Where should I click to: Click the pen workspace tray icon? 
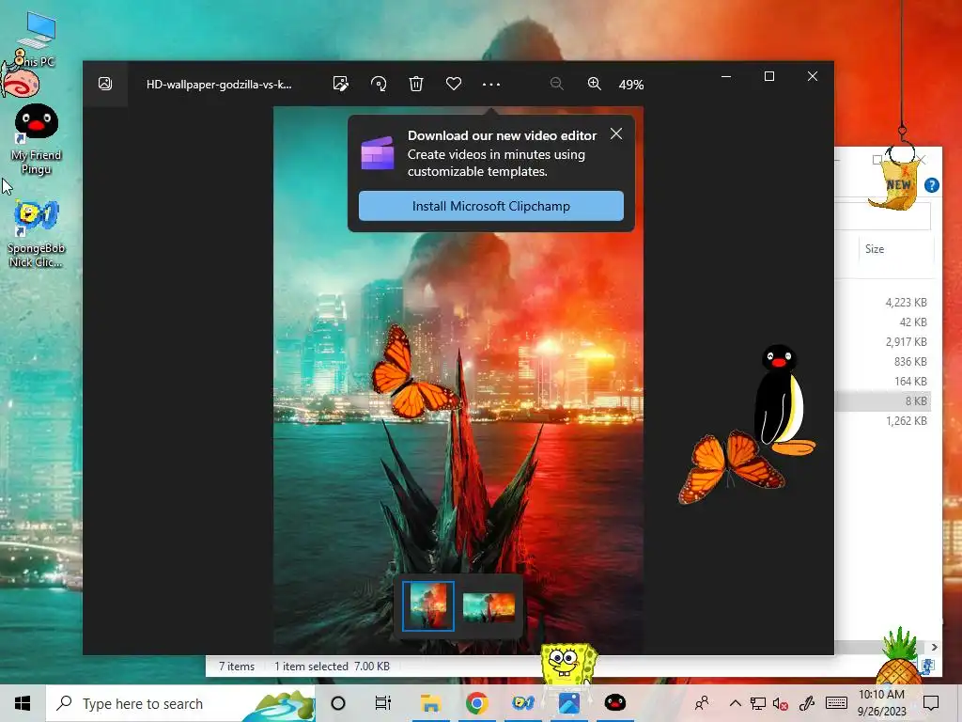807,703
